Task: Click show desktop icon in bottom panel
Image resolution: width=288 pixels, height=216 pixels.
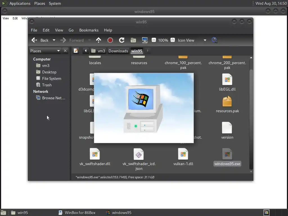Action: click(x=3, y=213)
